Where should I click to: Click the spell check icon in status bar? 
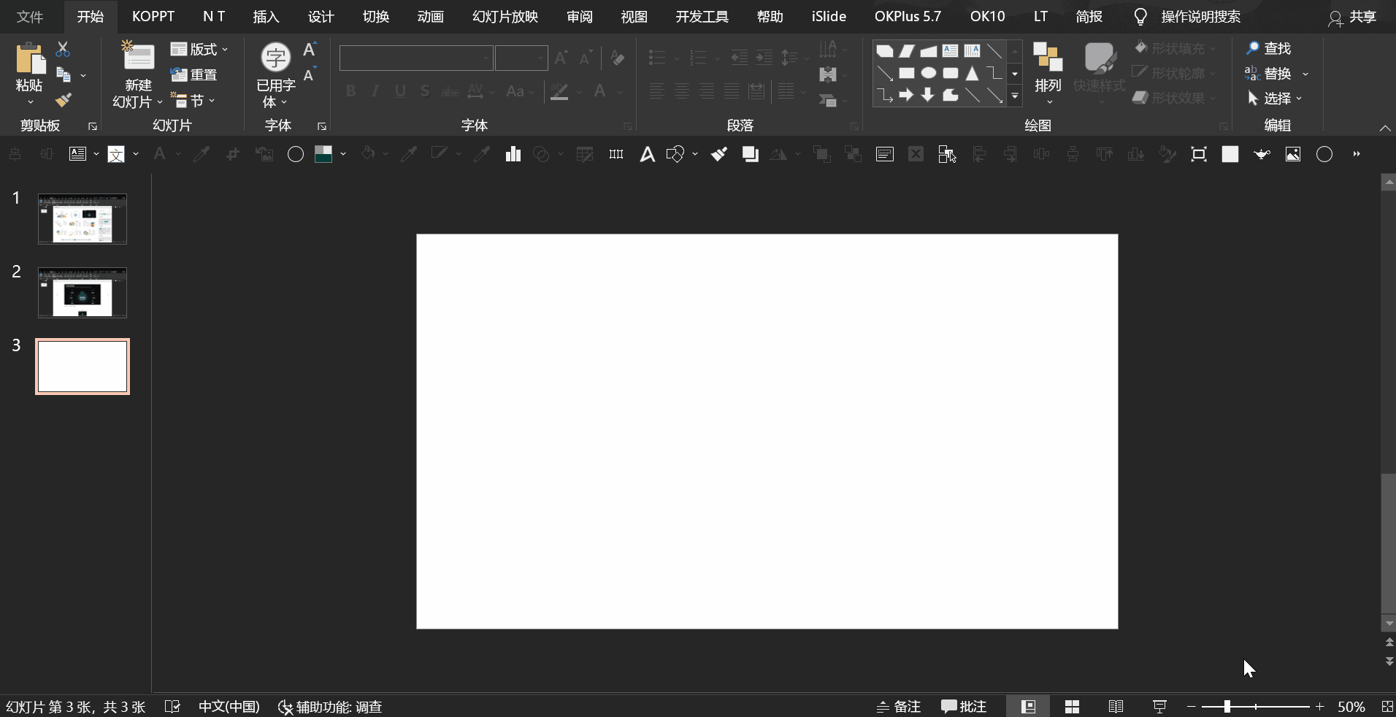point(172,707)
